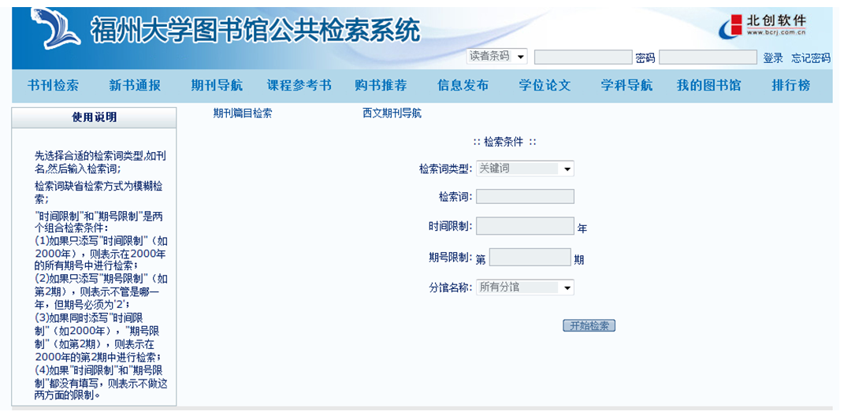Click the 开始检索 search button
Image resolution: width=844 pixels, height=419 pixels.
pos(589,326)
